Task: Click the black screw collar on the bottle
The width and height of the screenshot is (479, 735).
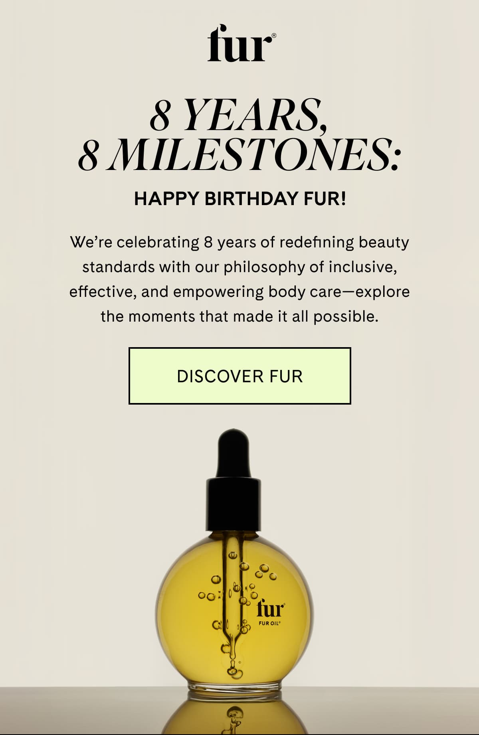Action: (x=234, y=505)
